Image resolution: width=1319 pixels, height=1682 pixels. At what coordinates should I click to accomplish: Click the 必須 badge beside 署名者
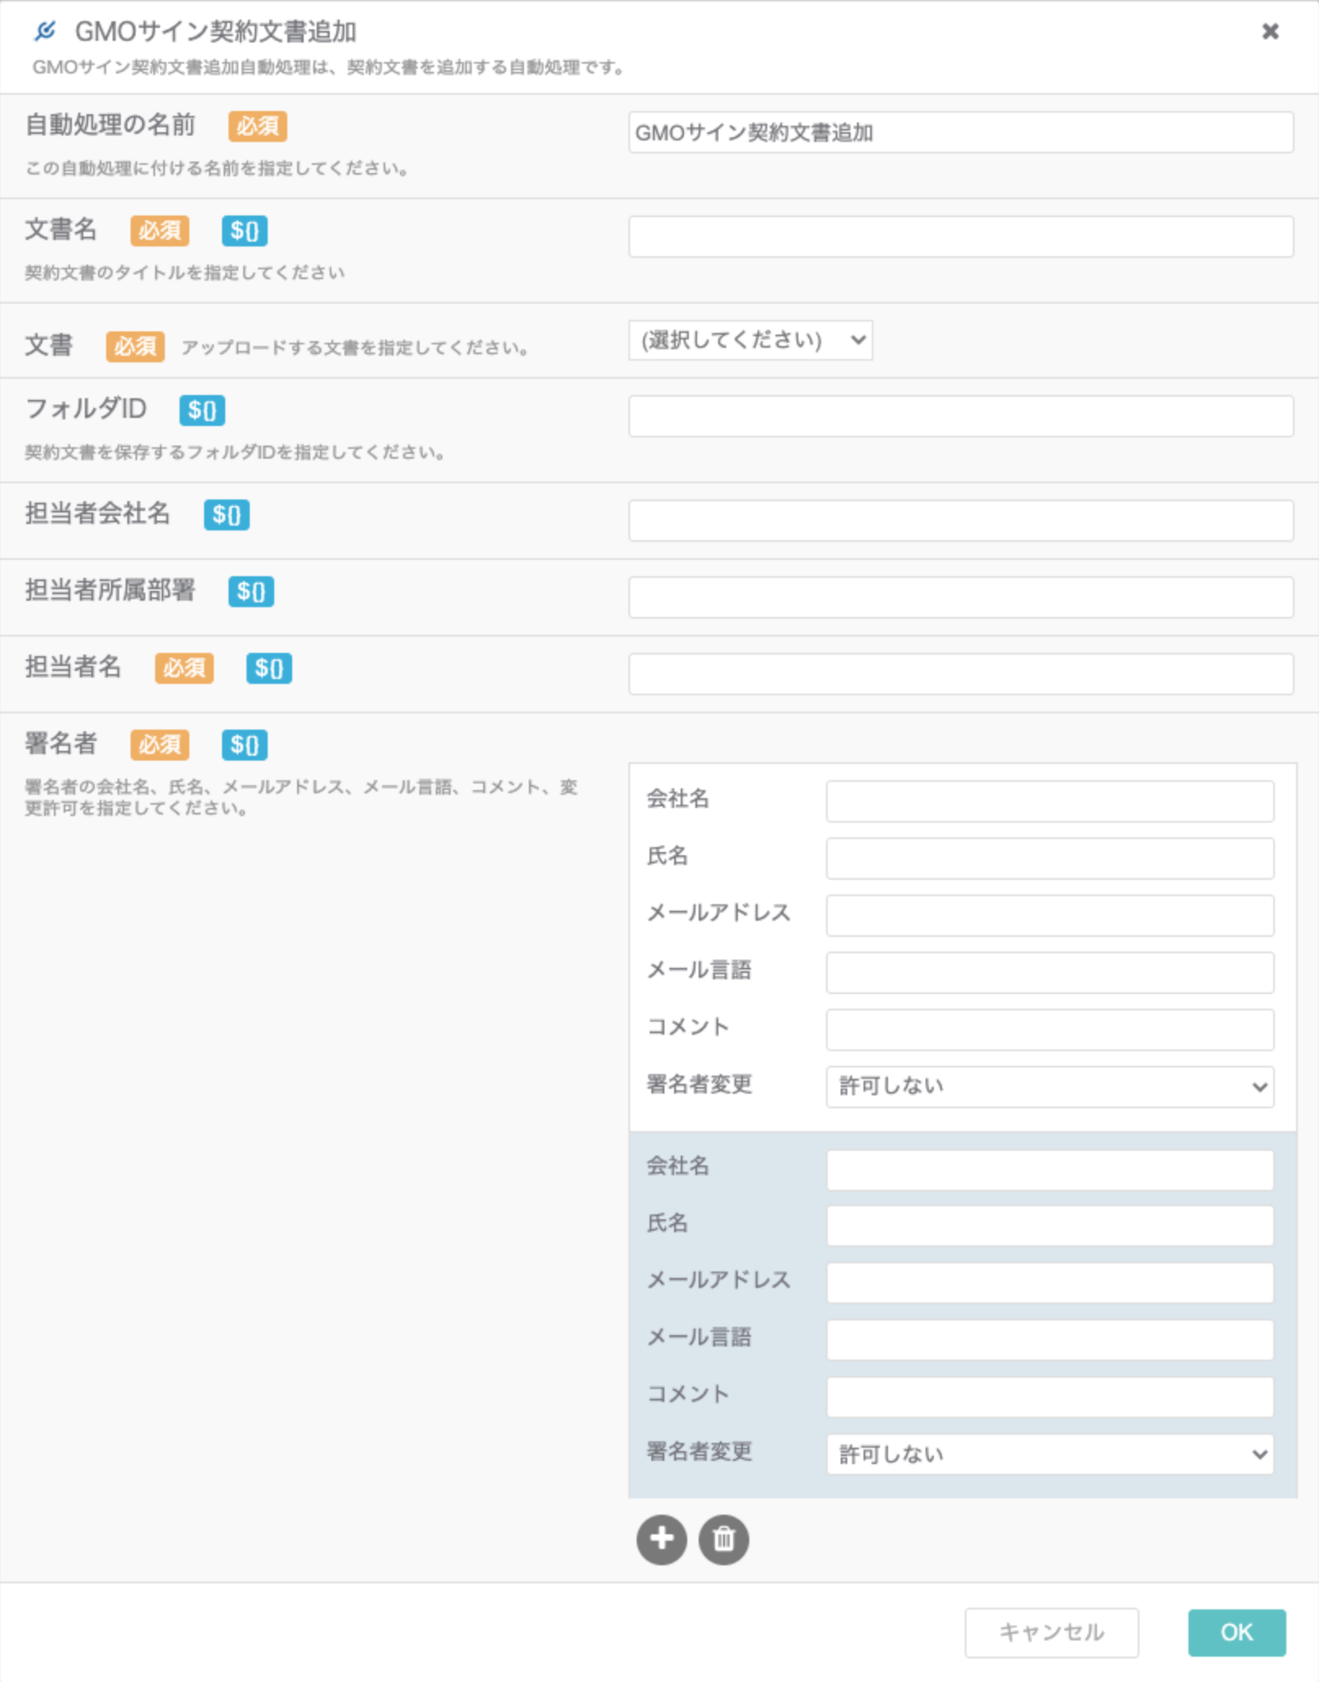point(159,744)
